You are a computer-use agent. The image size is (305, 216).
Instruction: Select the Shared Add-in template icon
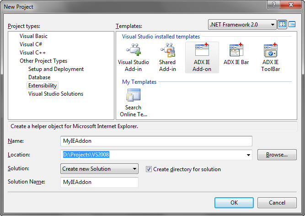tap(168, 49)
